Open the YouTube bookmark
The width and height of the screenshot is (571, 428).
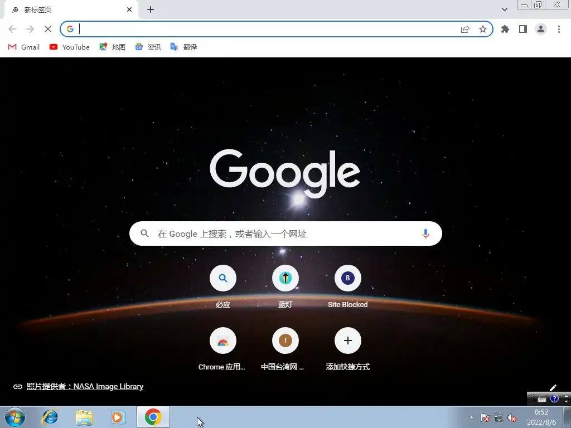tap(69, 47)
